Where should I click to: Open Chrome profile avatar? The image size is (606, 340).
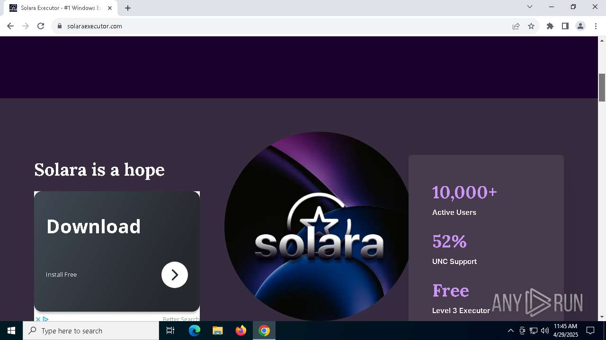(x=580, y=26)
